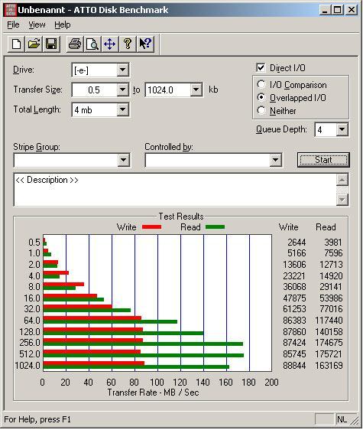Click the Write column header in results

pyautogui.click(x=288, y=227)
